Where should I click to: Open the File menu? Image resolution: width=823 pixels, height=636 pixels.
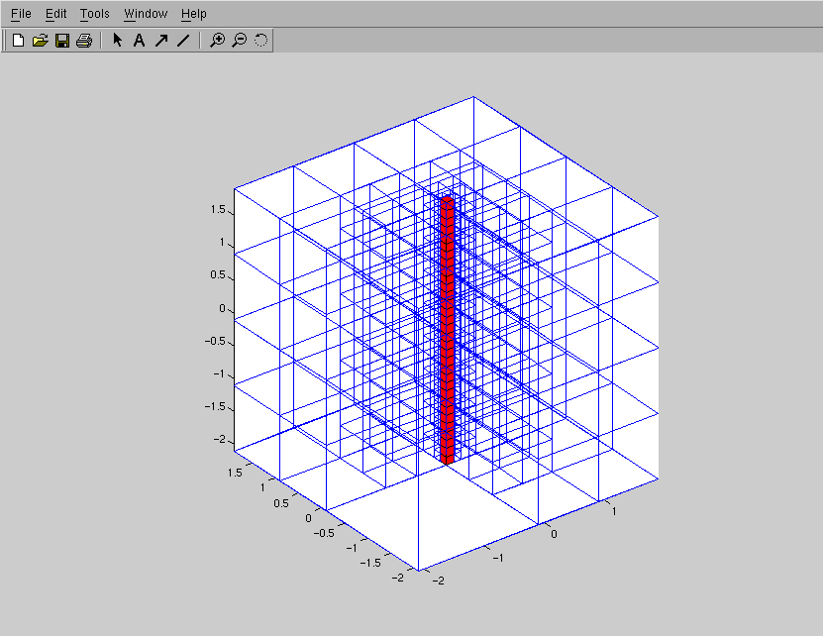21,14
